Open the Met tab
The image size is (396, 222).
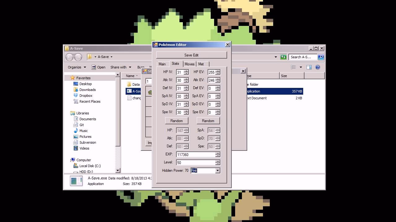click(x=201, y=64)
